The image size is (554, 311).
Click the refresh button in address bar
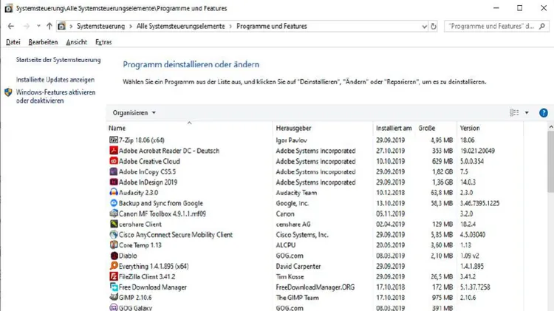(434, 26)
